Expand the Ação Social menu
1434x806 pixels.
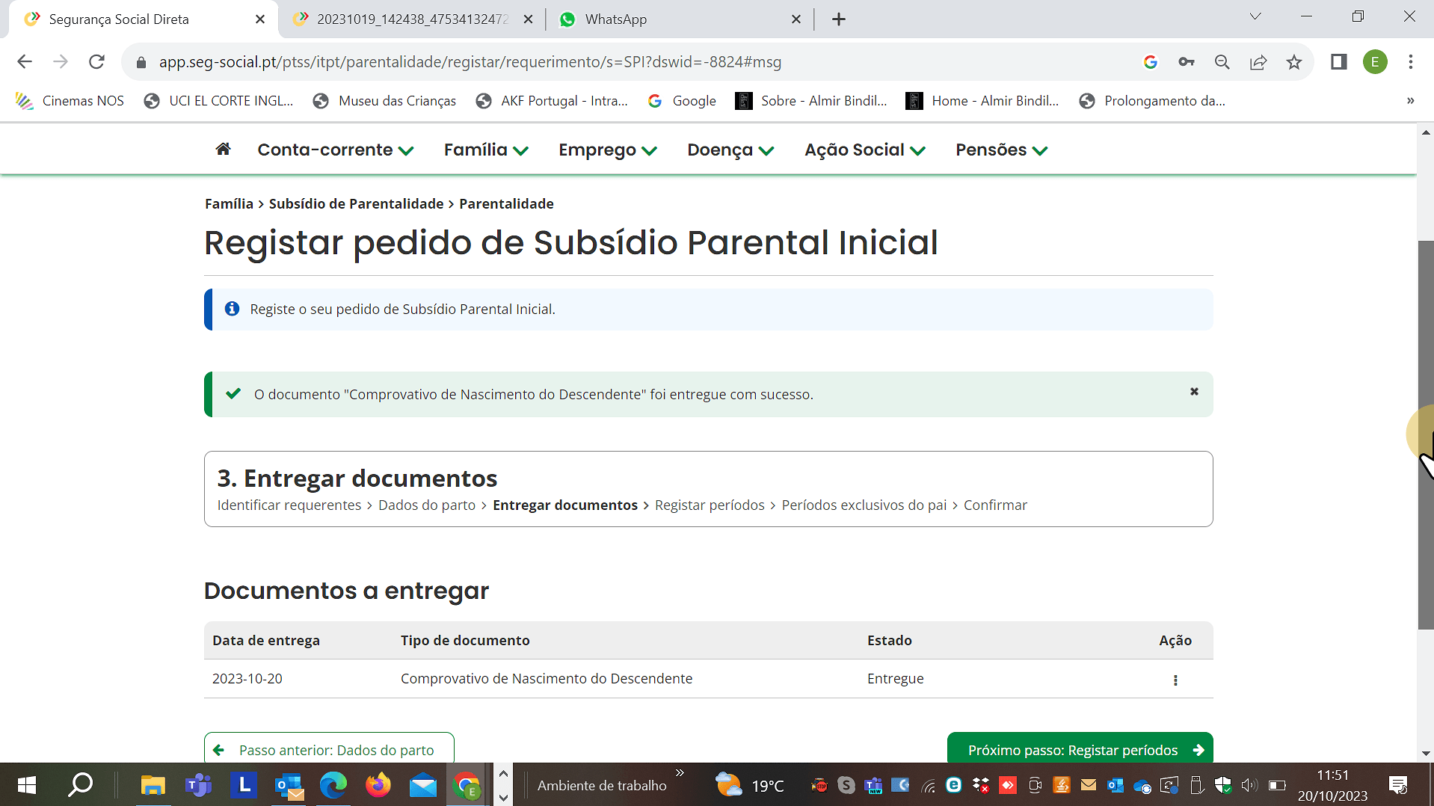coord(864,150)
